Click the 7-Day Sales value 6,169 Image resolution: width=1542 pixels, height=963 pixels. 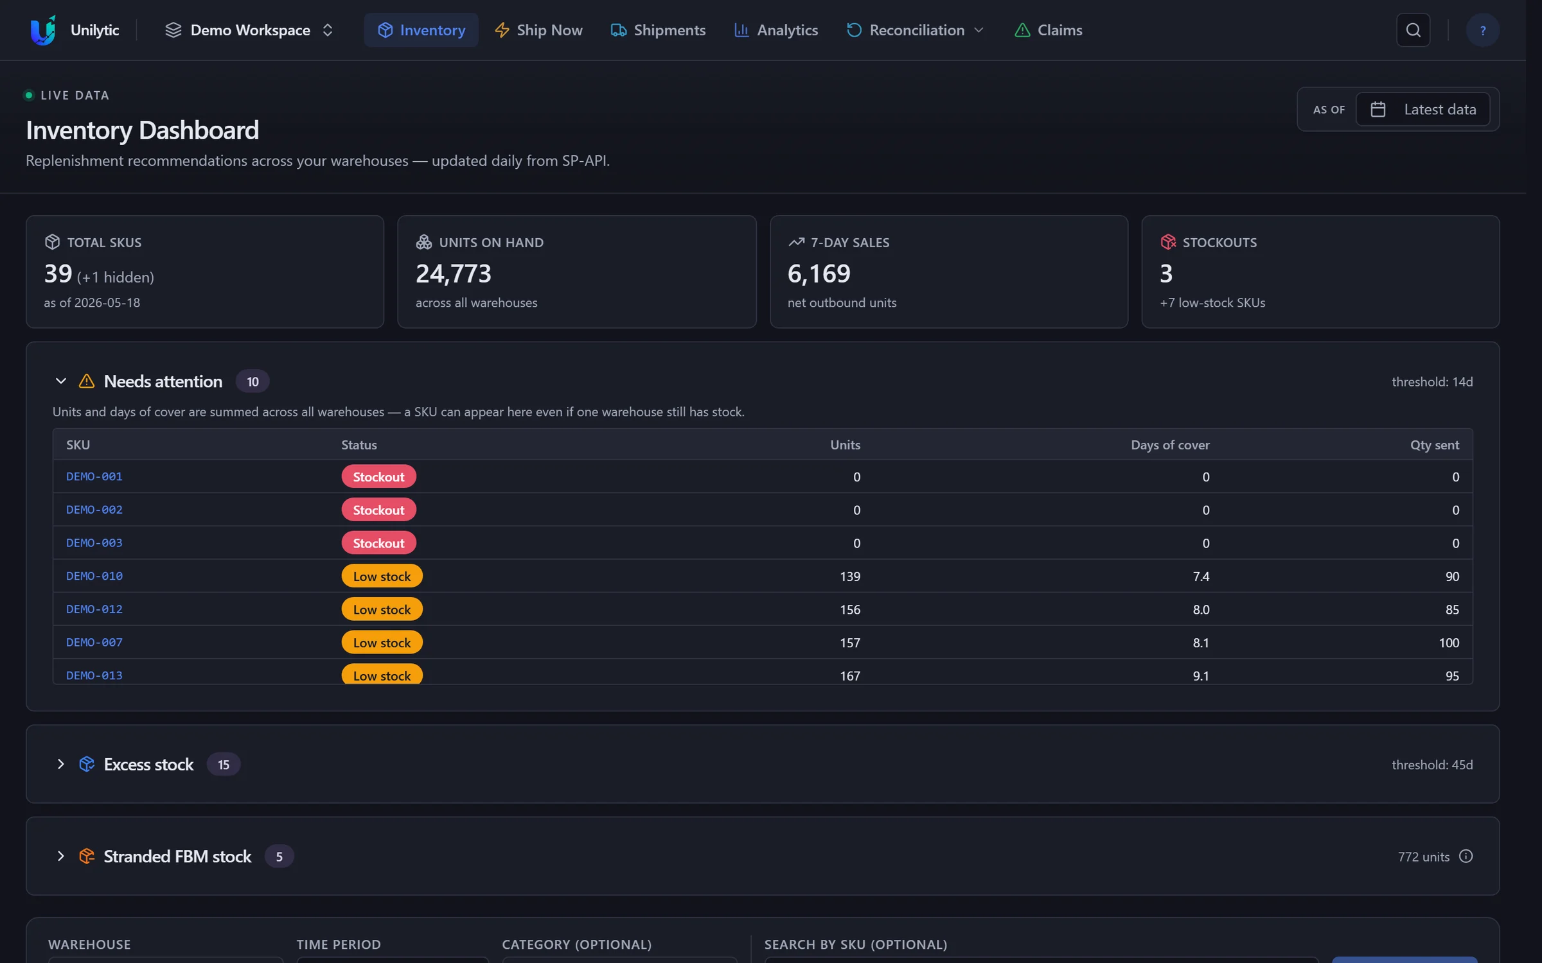tap(819, 274)
